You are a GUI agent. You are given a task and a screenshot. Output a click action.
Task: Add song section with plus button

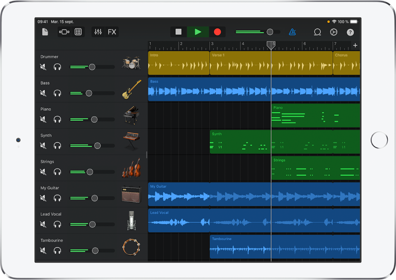click(355, 45)
